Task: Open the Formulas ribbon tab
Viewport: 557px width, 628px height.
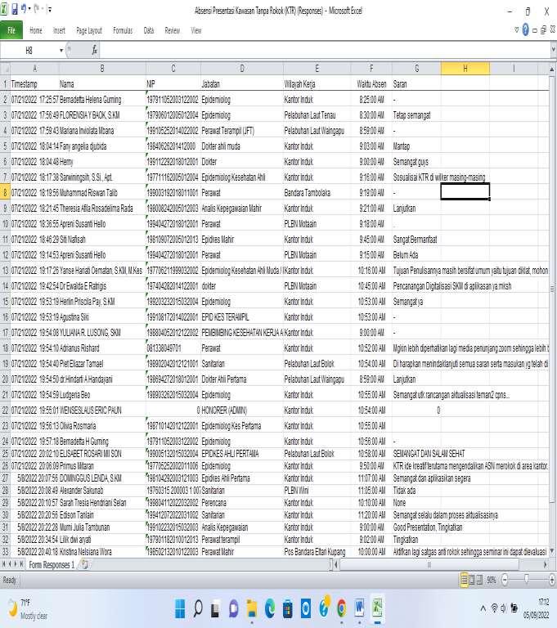Action: [123, 30]
